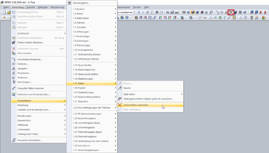Open the Fenster menu
Screen dimensions: 269x153
[137, 7]
